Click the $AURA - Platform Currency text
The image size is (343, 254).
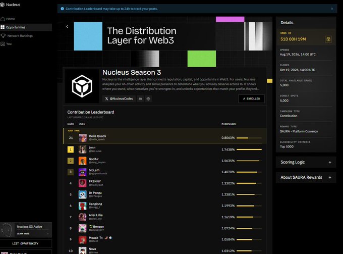(x=299, y=131)
